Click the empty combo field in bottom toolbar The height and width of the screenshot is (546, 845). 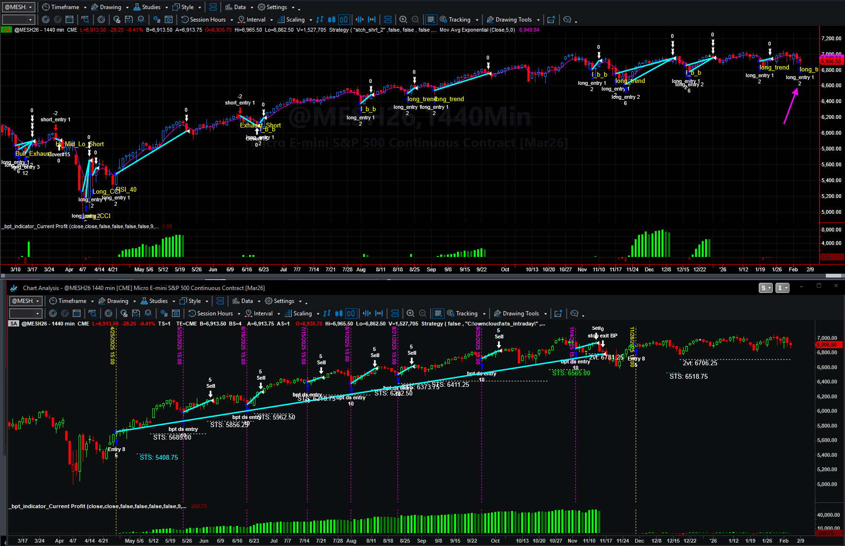coord(26,314)
